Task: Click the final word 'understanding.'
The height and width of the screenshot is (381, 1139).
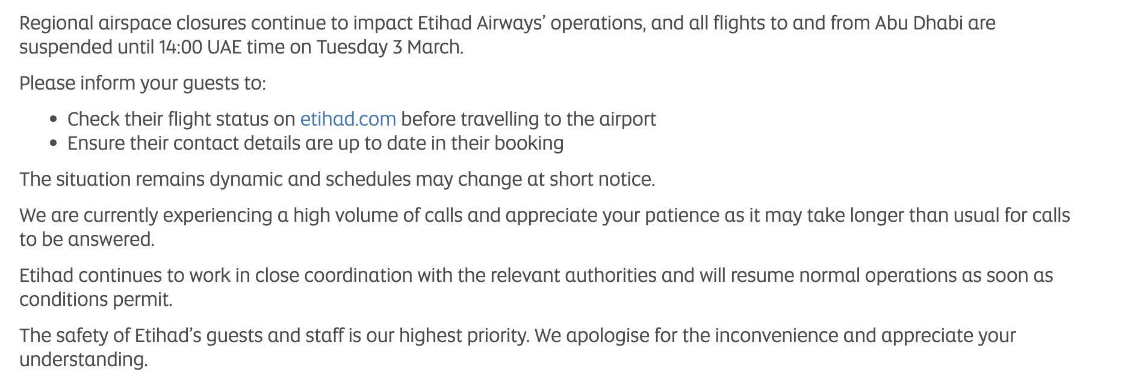Action: coord(83,359)
